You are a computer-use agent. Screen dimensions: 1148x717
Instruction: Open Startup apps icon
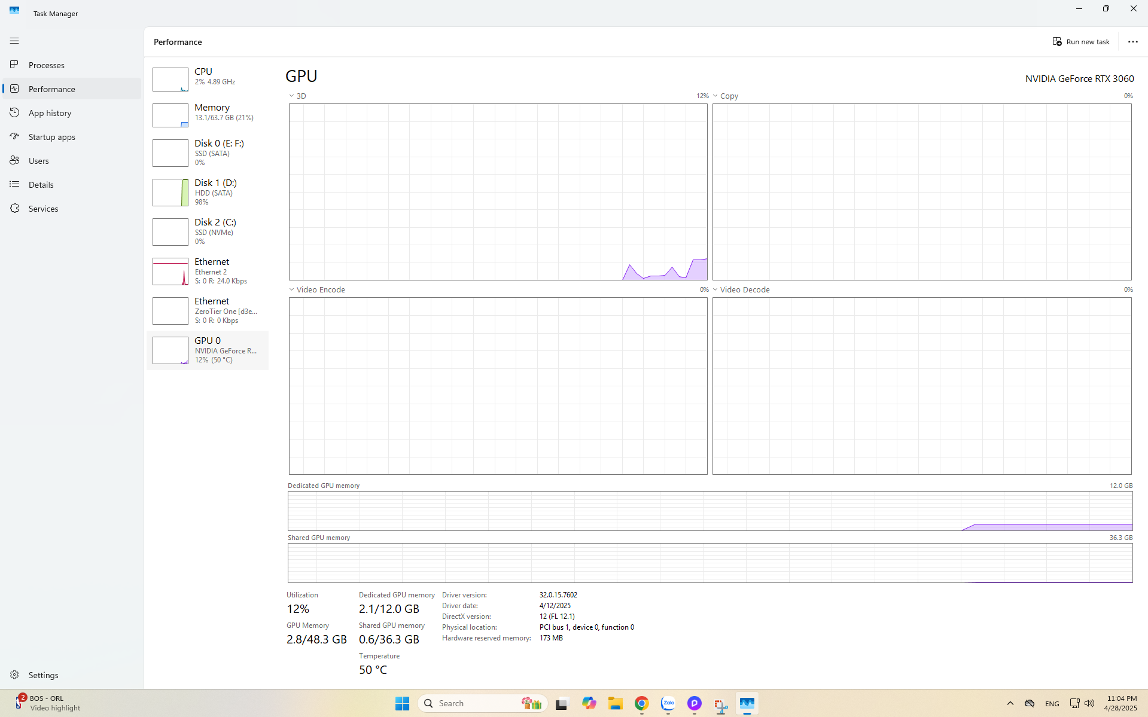pos(14,136)
